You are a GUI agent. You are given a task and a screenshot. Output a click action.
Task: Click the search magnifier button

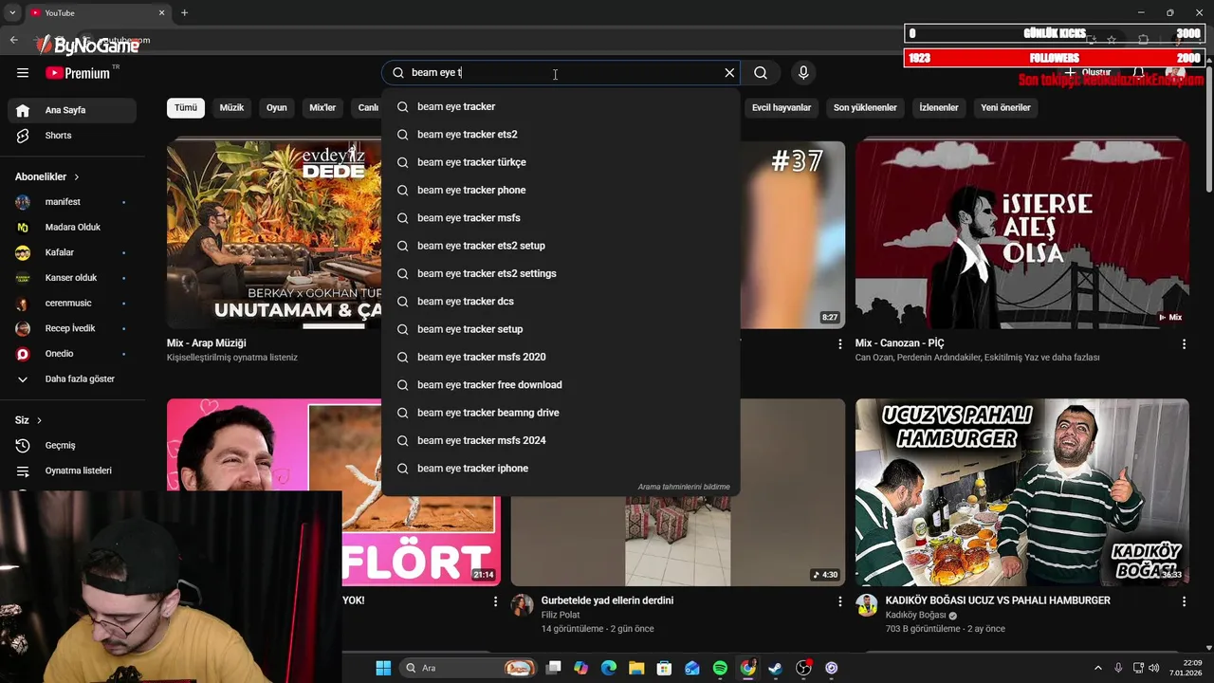(761, 73)
